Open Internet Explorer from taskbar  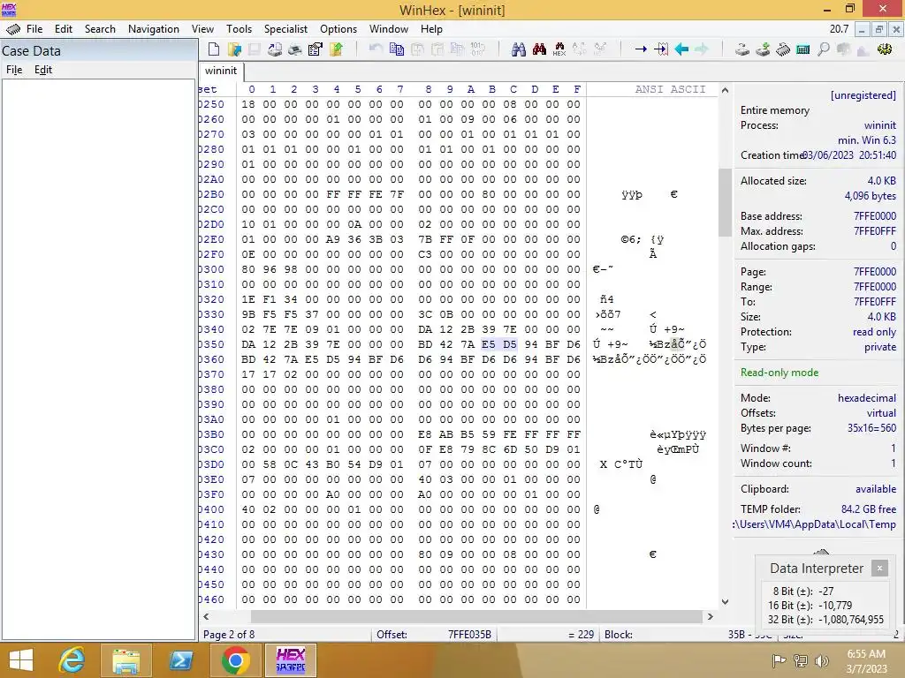point(72,660)
